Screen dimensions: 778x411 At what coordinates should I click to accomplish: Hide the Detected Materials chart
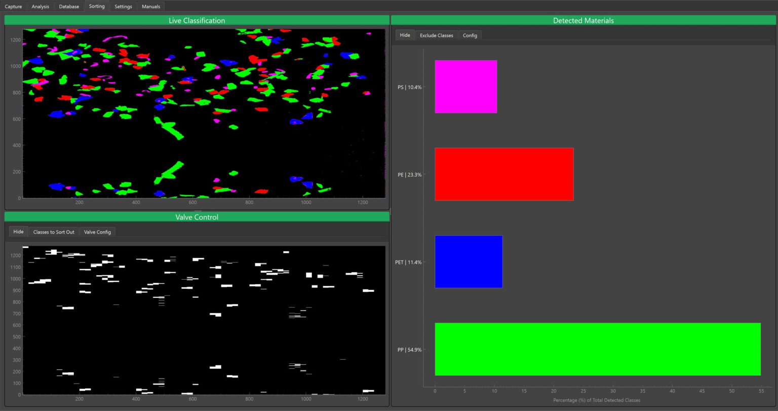(404, 35)
